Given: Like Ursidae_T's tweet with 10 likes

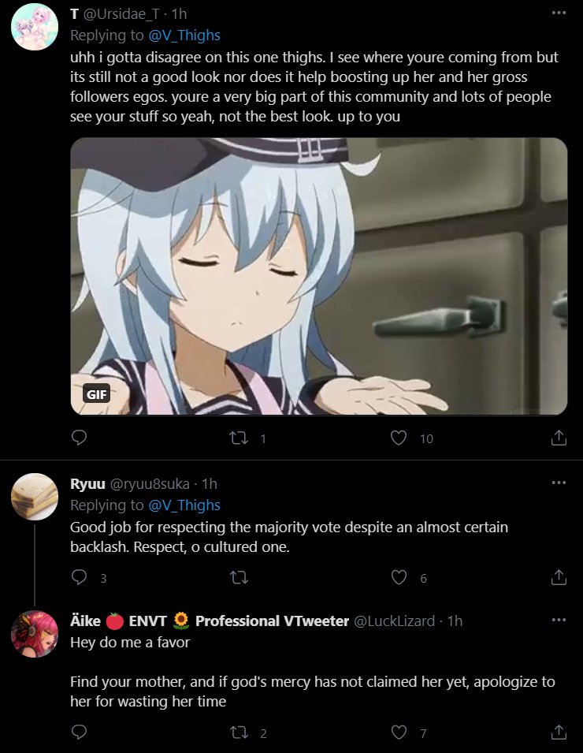Looking at the screenshot, I should coord(399,438).
